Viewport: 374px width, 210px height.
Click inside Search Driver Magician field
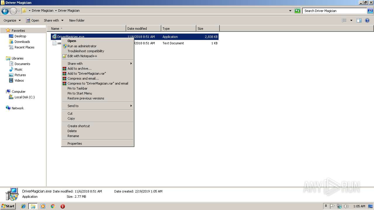coord(335,11)
